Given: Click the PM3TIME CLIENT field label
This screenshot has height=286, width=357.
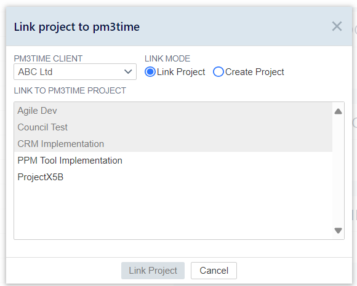Looking at the screenshot, I should coord(48,58).
